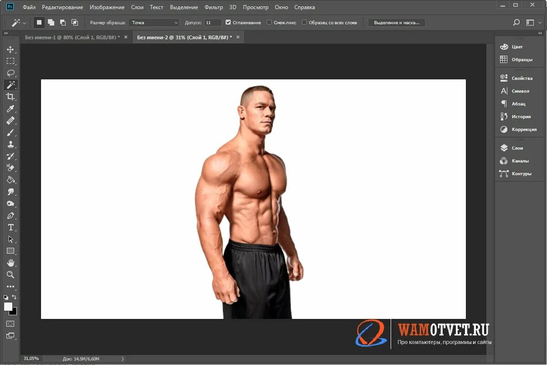Select the Hand tool
Viewport: 547px width, 365px height.
10,263
